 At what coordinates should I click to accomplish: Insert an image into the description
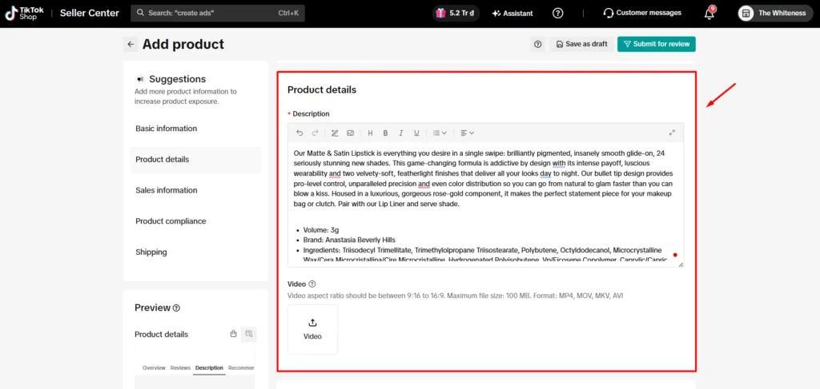[351, 133]
